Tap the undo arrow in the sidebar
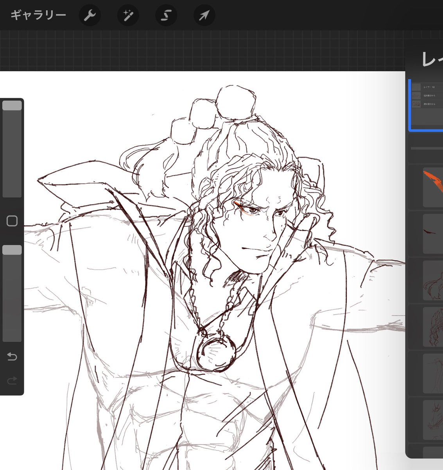This screenshot has width=443, height=470. tap(12, 356)
